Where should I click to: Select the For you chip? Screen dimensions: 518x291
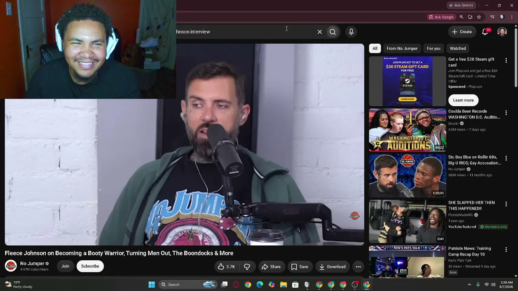433,48
